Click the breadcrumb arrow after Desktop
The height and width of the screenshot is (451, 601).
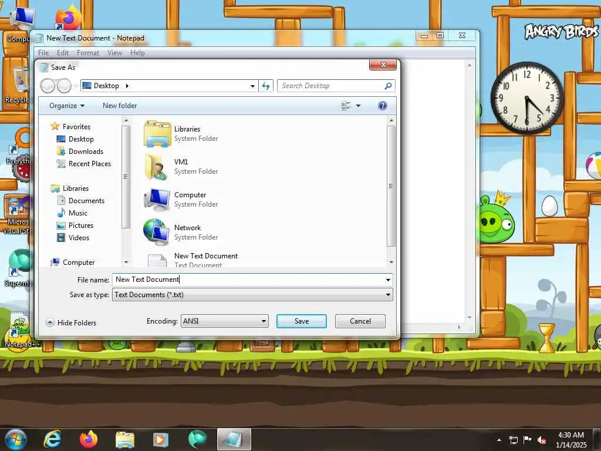pyautogui.click(x=127, y=86)
